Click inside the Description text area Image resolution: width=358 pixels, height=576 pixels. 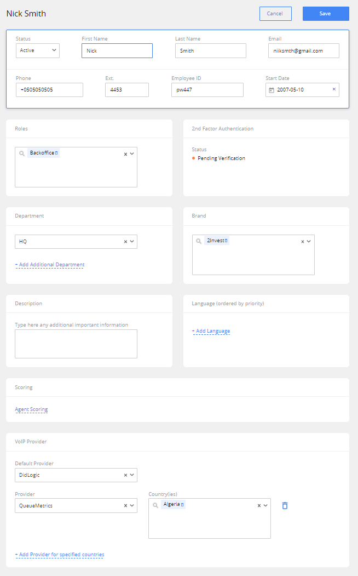pos(76,343)
